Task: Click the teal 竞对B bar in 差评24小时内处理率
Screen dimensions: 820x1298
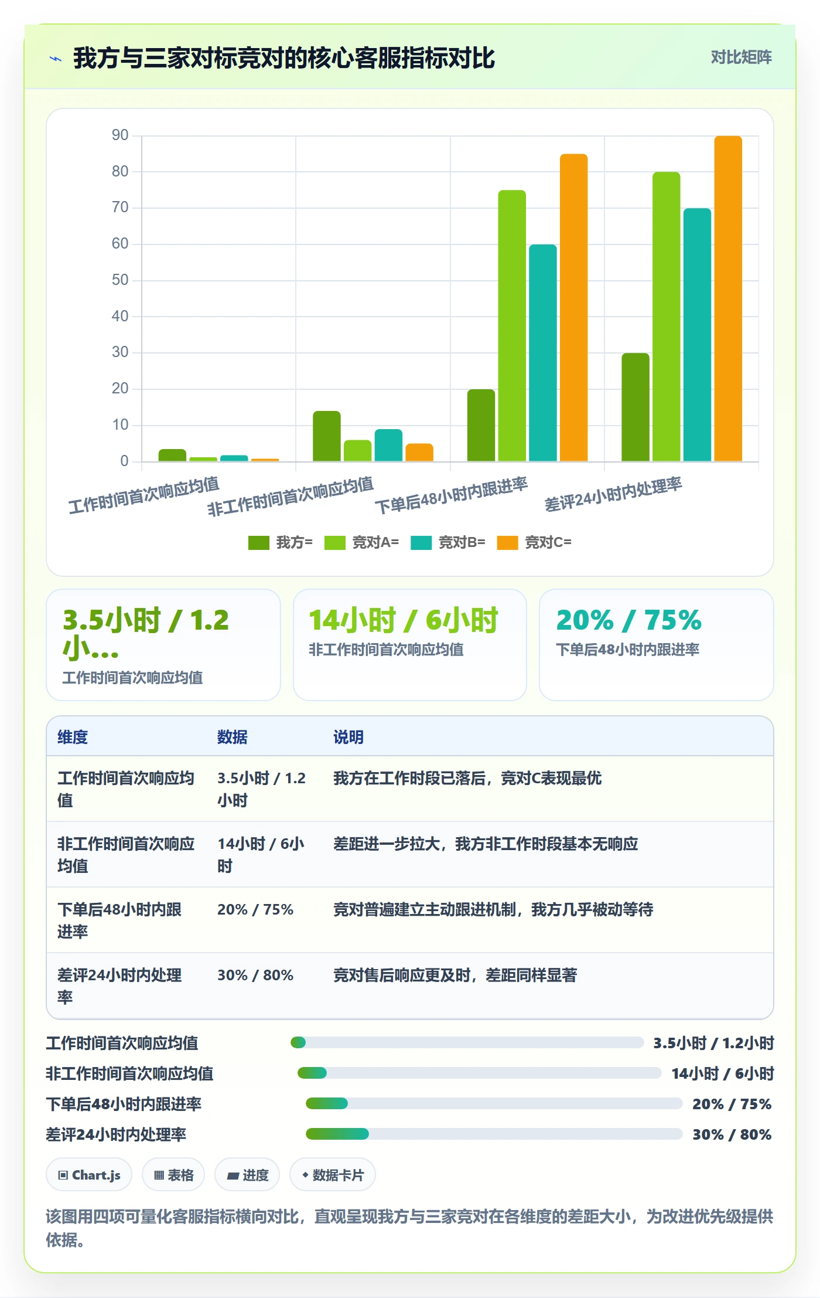Action: 697,335
